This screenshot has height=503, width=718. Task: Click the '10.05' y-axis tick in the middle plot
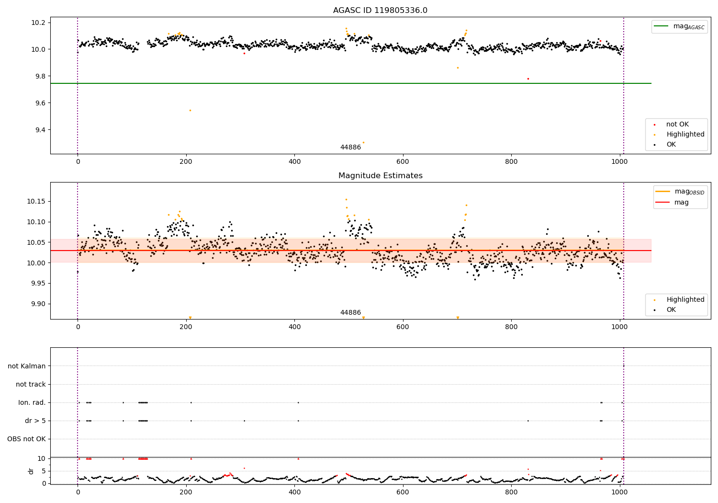(x=36, y=242)
